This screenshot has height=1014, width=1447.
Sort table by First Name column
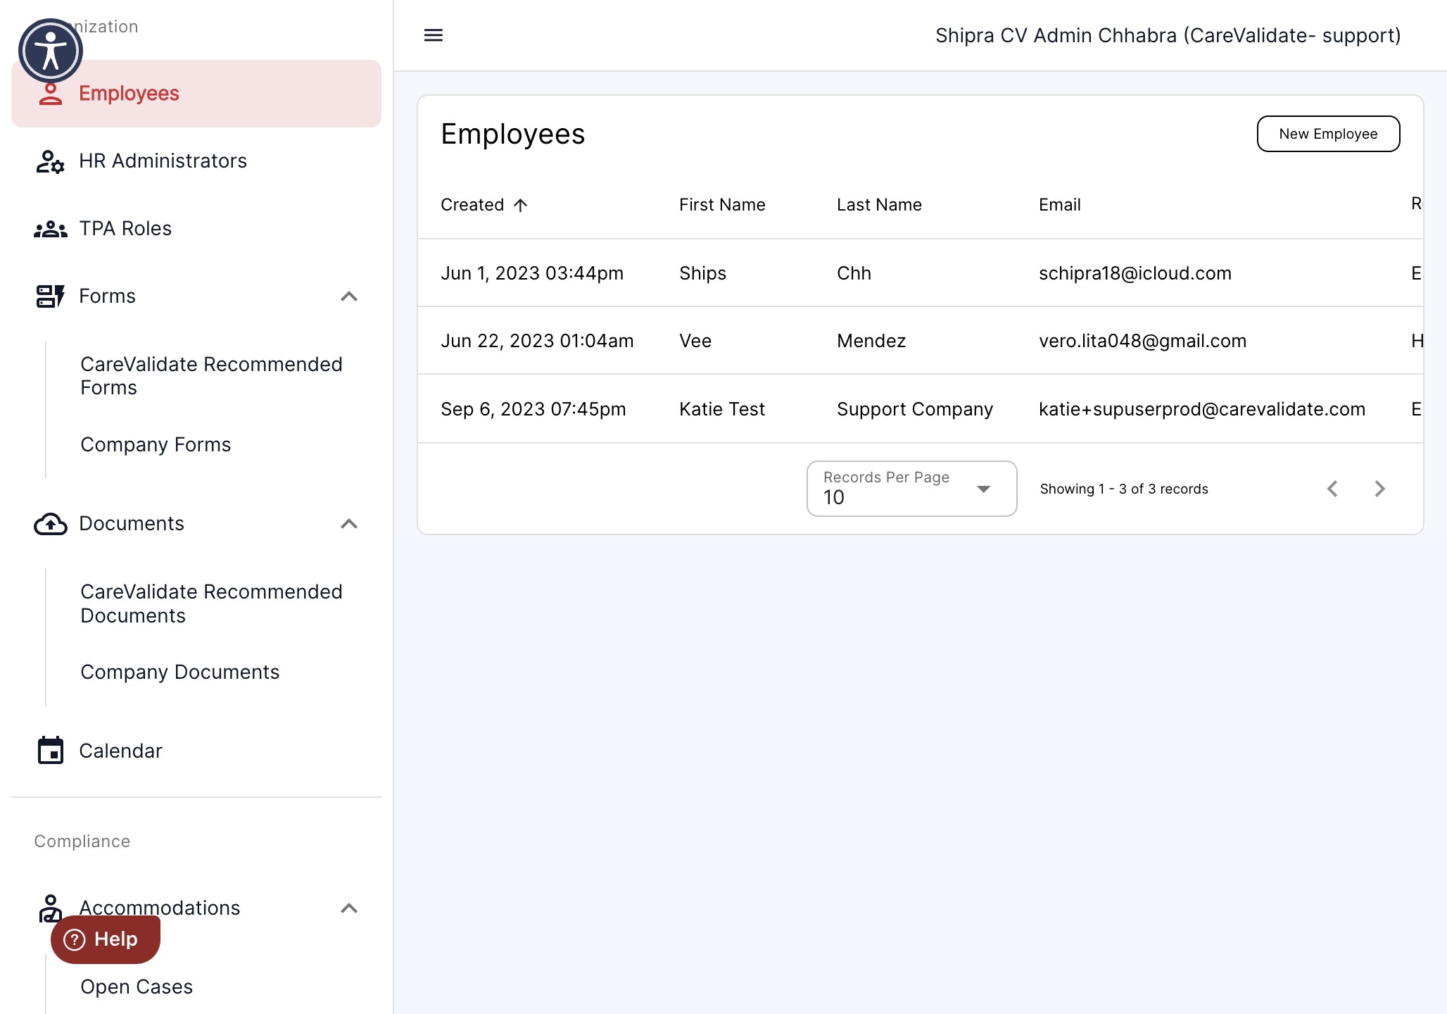(x=722, y=205)
